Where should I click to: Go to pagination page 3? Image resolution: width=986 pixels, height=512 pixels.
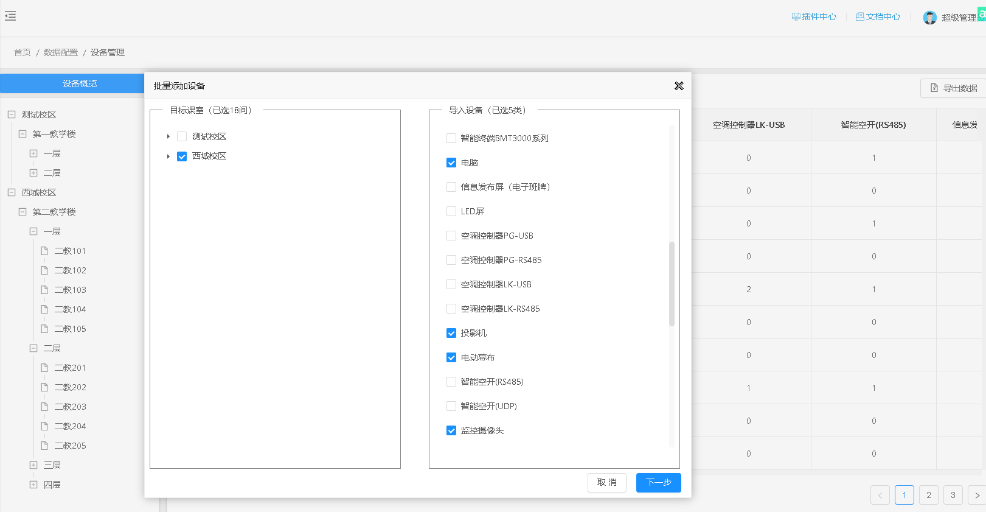953,495
